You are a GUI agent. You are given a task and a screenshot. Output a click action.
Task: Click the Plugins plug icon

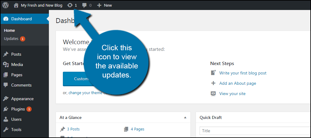tap(6, 109)
